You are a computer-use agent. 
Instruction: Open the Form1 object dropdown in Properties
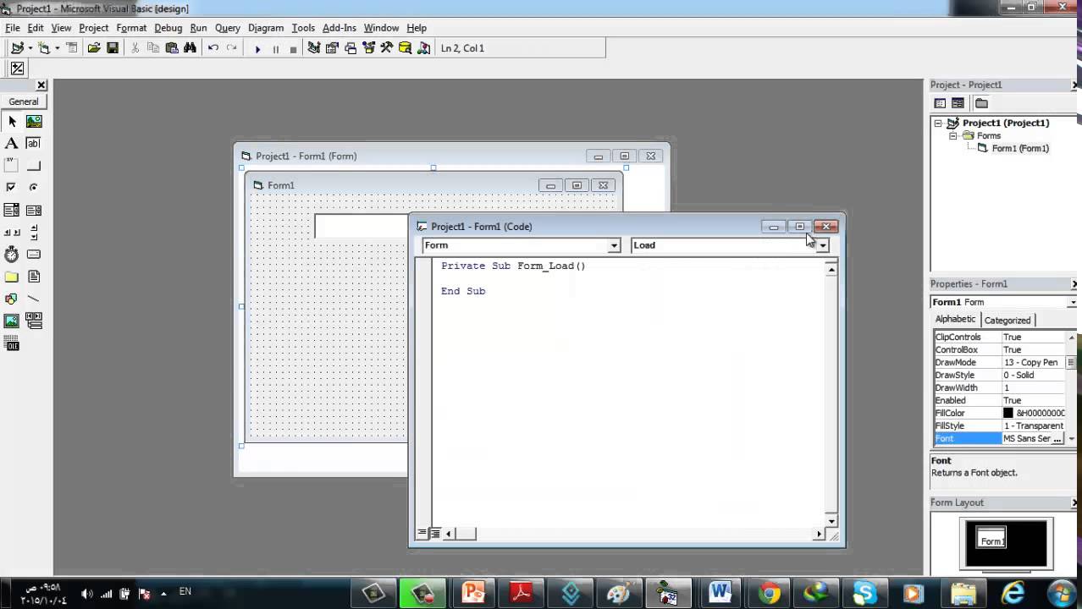[x=1072, y=302]
